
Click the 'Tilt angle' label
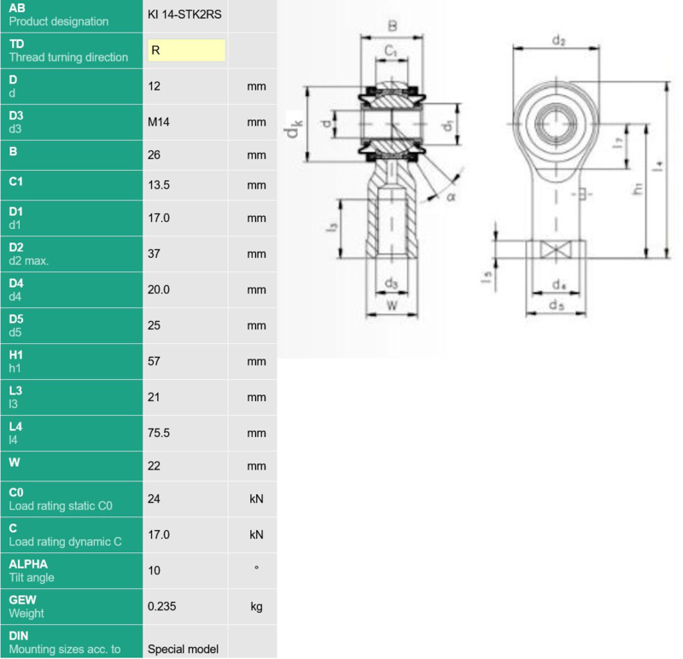click(32, 578)
